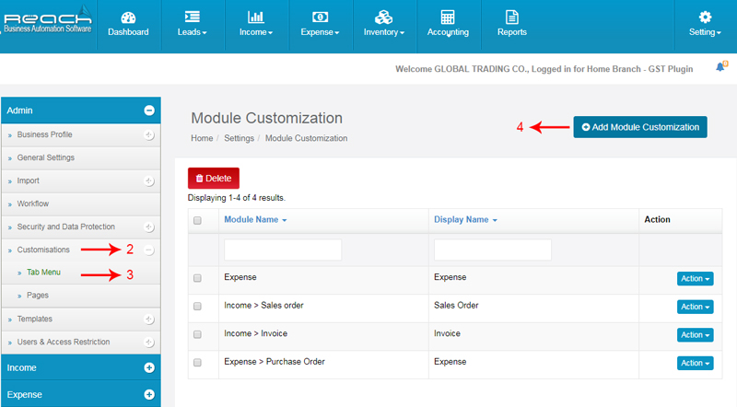Viewport: 737px width, 407px height.
Task: Expand Business Profile submenu icon
Action: click(x=148, y=134)
